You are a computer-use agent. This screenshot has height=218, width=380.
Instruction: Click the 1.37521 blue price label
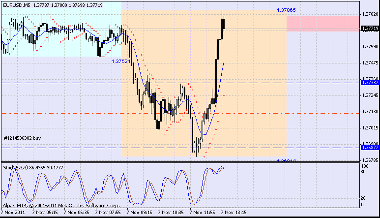(x=121, y=62)
